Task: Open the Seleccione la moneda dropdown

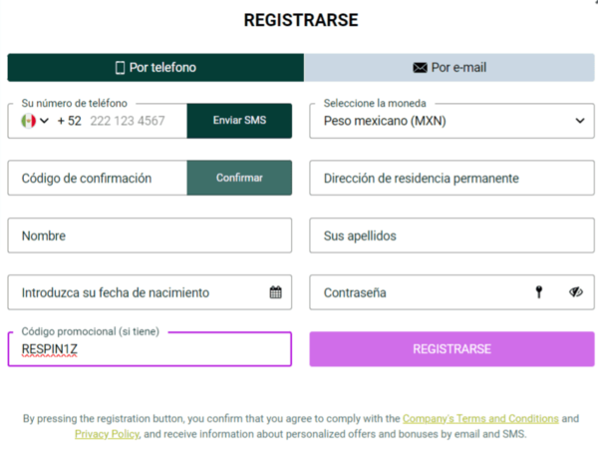Action: pyautogui.click(x=451, y=121)
